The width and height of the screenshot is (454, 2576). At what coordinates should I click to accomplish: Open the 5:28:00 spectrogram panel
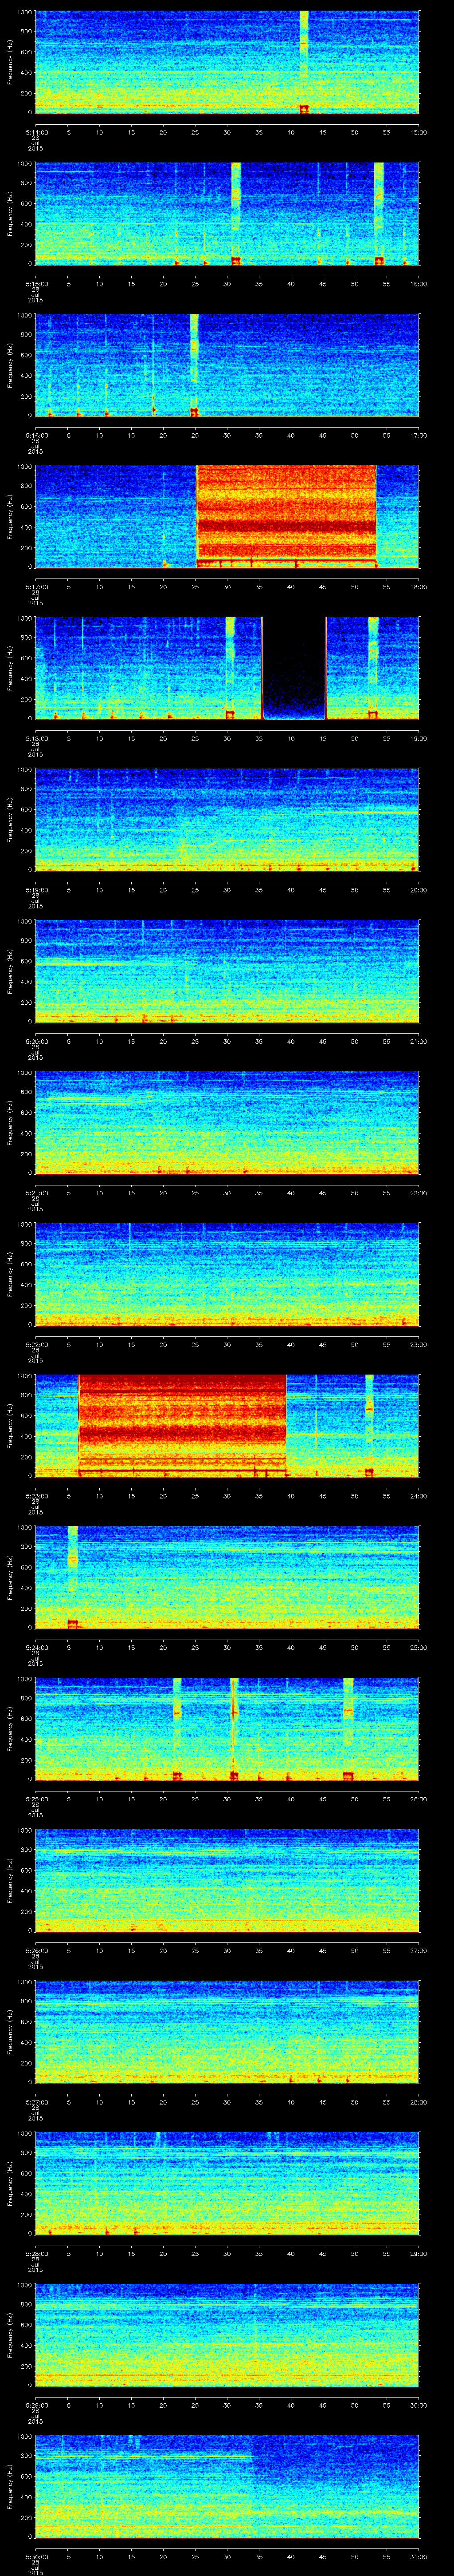click(x=227, y=2183)
